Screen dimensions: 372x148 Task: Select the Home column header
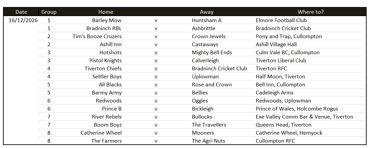pos(106,12)
